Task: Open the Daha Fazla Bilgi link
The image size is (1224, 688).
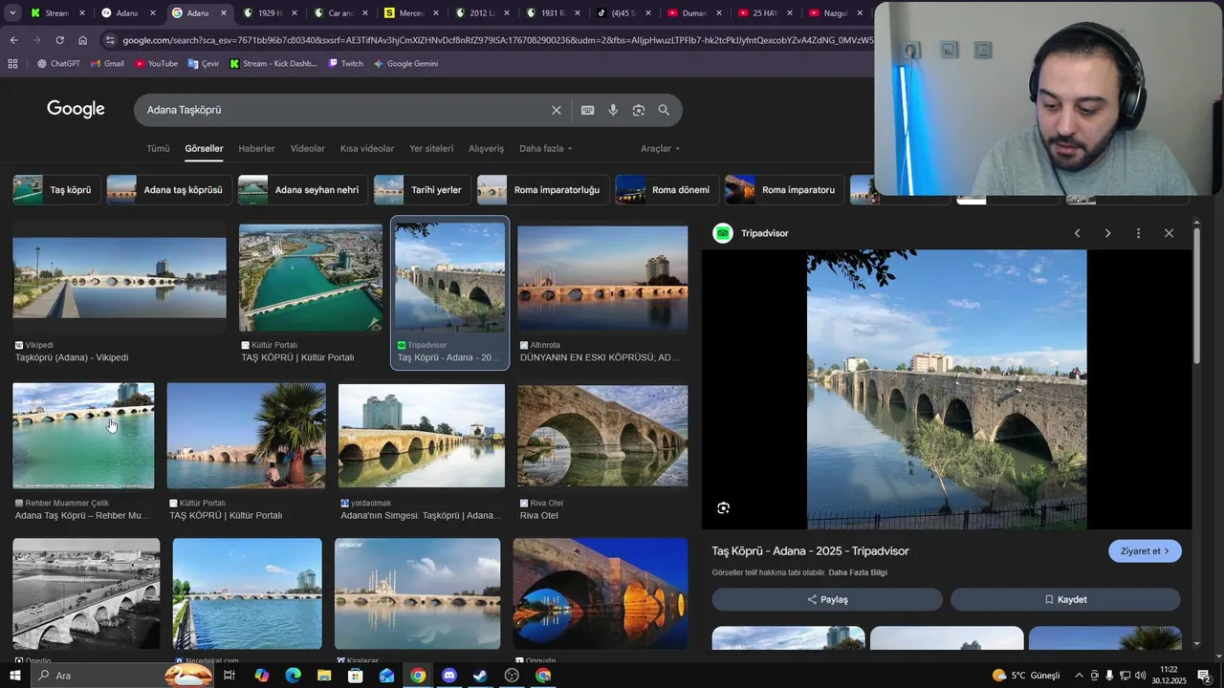Action: coord(858,572)
